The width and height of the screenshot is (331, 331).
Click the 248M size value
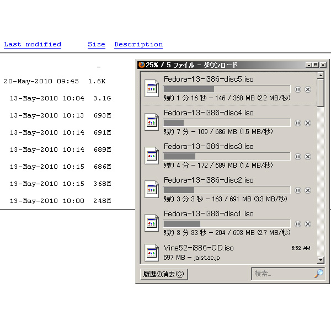pos(103,201)
